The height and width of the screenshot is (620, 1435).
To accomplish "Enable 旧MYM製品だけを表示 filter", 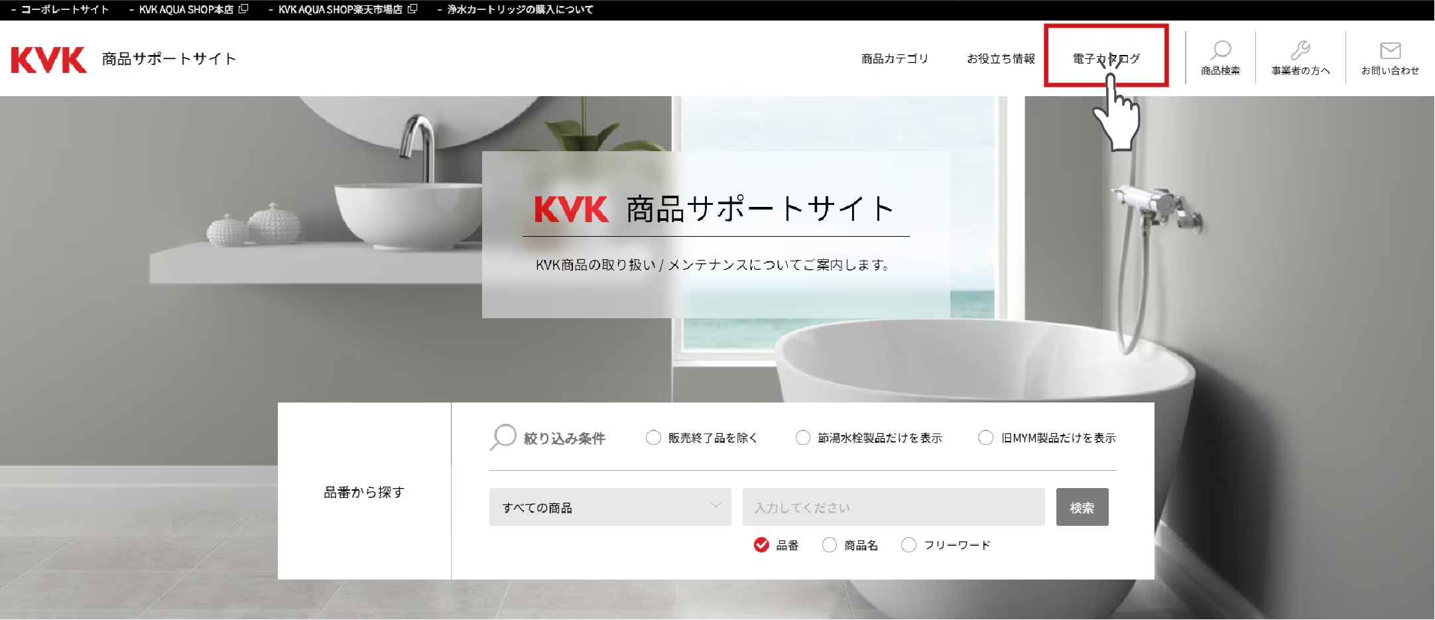I will [985, 438].
